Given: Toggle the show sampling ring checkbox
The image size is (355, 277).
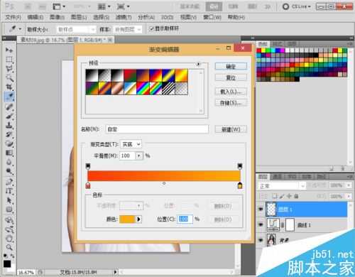Looking at the screenshot, I should pyautogui.click(x=151, y=29).
